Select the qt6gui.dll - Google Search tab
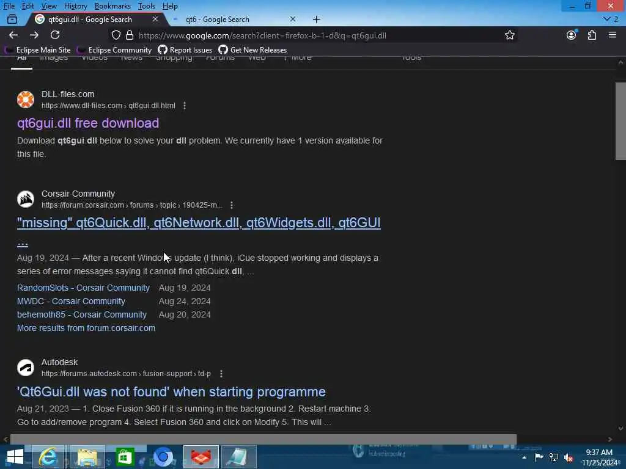 point(96,19)
